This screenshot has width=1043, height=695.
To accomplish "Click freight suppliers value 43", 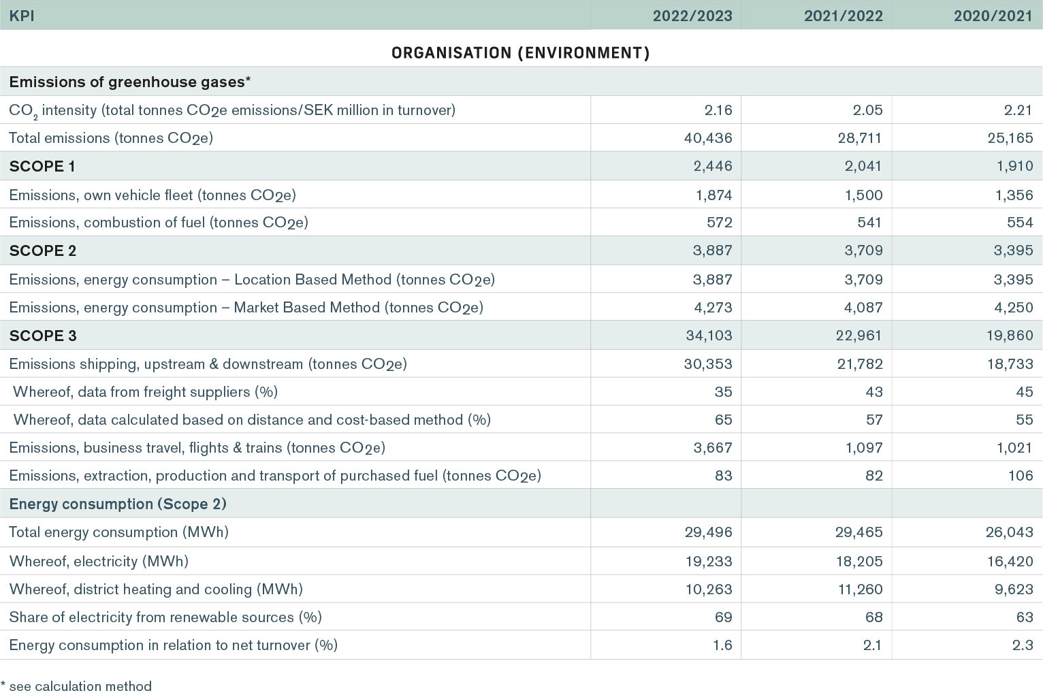I will point(874,392).
